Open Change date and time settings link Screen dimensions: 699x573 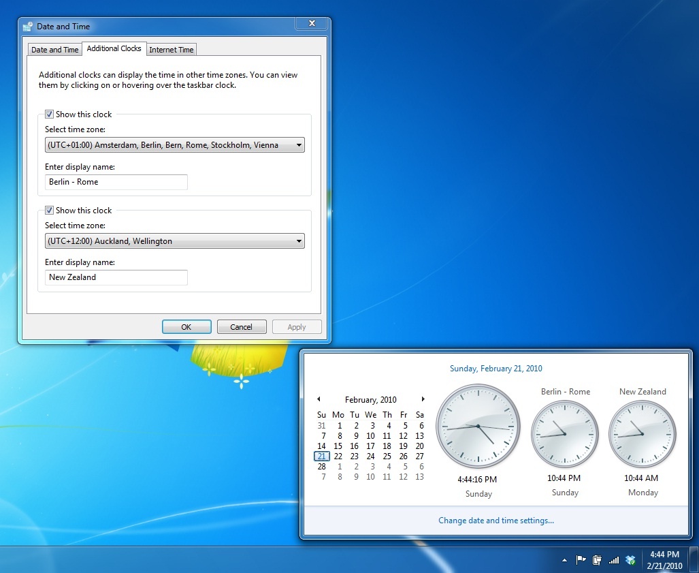pos(496,521)
